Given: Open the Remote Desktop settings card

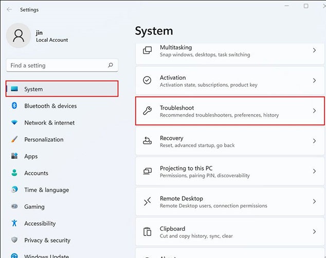Looking at the screenshot, I should tap(230, 201).
